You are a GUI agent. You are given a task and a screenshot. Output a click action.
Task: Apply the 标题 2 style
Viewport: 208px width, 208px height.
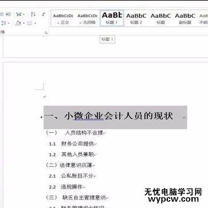click(136, 18)
